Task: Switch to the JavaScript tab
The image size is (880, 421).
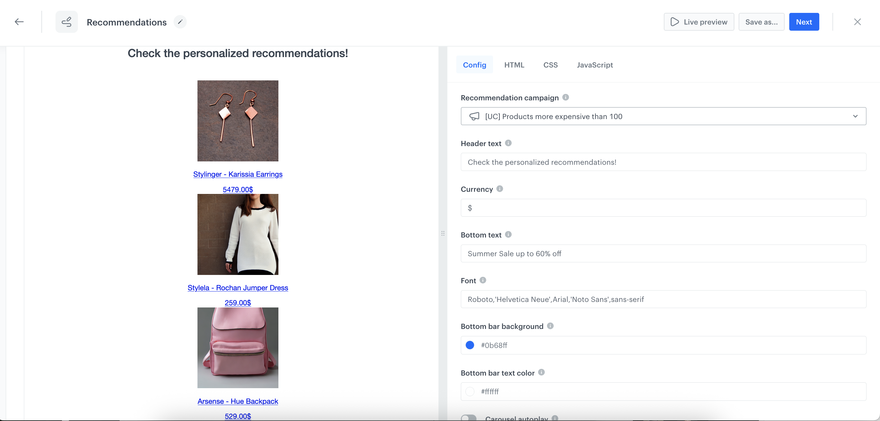Action: (x=595, y=65)
